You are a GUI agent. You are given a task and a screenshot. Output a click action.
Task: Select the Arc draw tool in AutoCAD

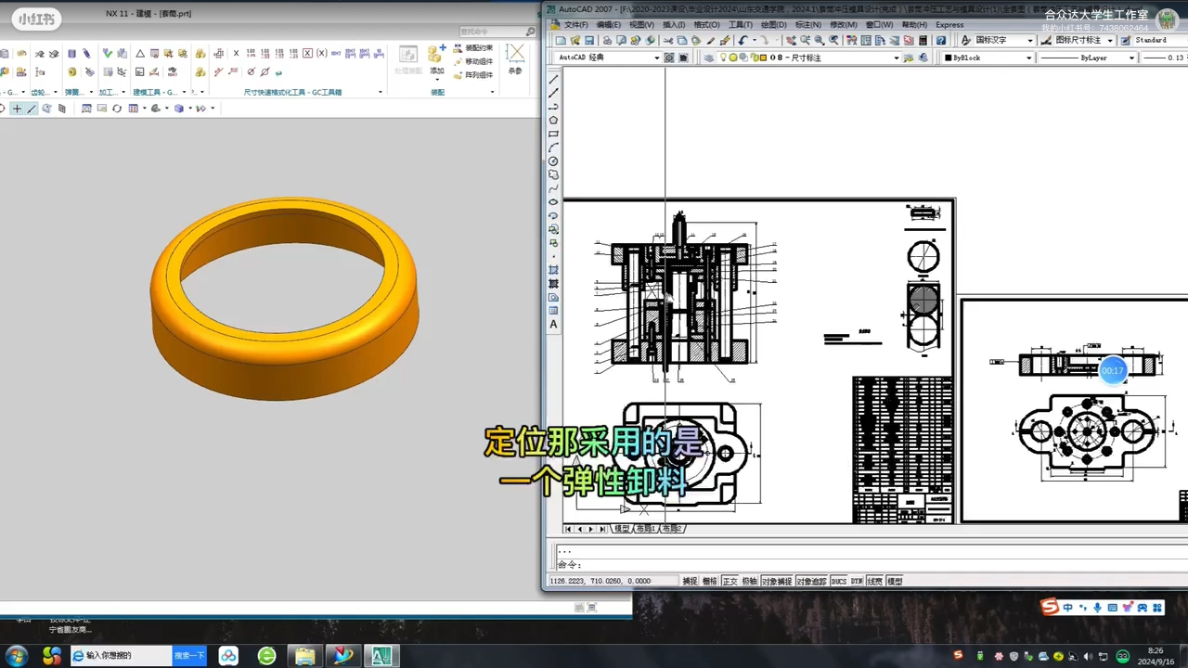[x=554, y=148]
